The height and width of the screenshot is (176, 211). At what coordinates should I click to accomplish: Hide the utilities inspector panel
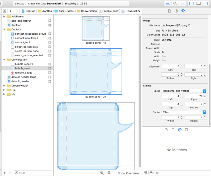pyautogui.click(x=206, y=4)
